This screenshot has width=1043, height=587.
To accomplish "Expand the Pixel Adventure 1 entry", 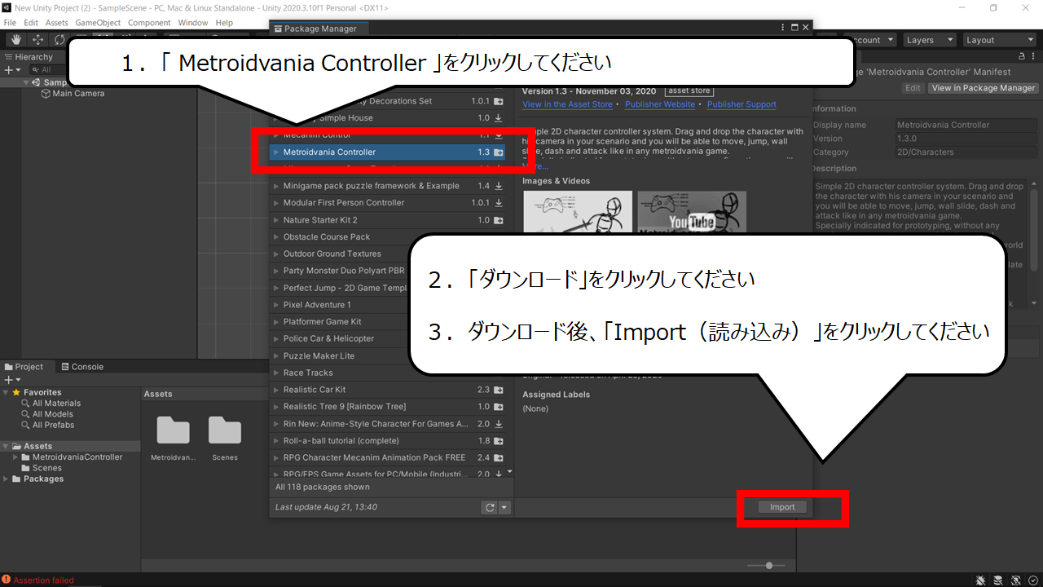I will [276, 305].
